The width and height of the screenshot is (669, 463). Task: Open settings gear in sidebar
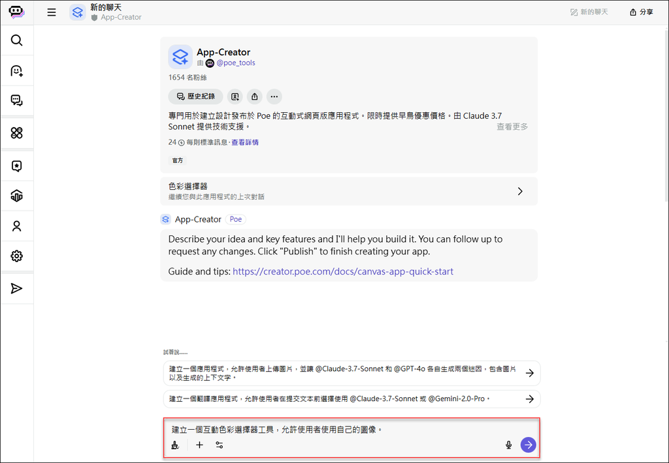pyautogui.click(x=16, y=256)
